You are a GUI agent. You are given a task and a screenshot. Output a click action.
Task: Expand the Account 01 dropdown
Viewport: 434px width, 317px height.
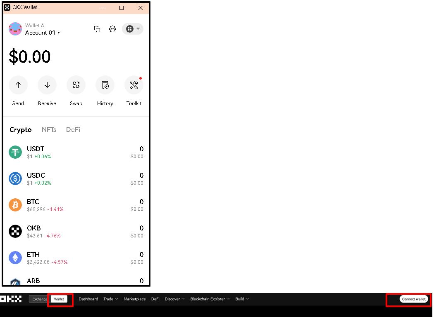[x=43, y=33]
